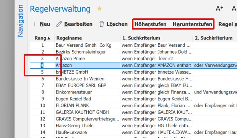Select the Baur Versand Gmbh Co Kg rule
237x138 pixels.
click(84, 45)
